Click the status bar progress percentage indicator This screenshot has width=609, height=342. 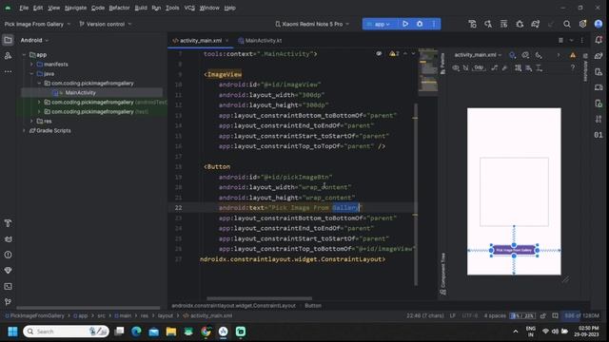(x=522, y=315)
